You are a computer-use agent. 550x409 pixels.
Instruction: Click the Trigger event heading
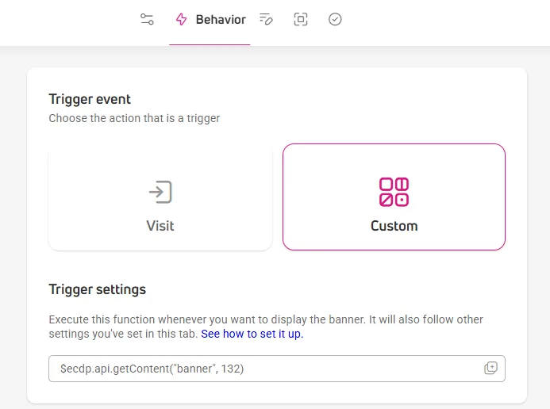pyautogui.click(x=90, y=99)
